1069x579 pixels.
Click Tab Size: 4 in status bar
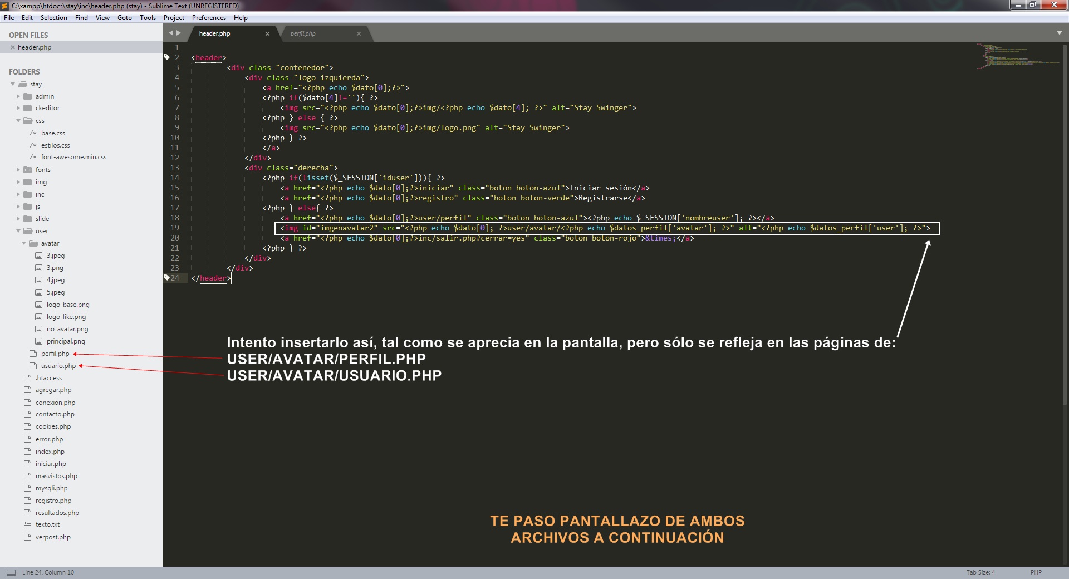980,572
